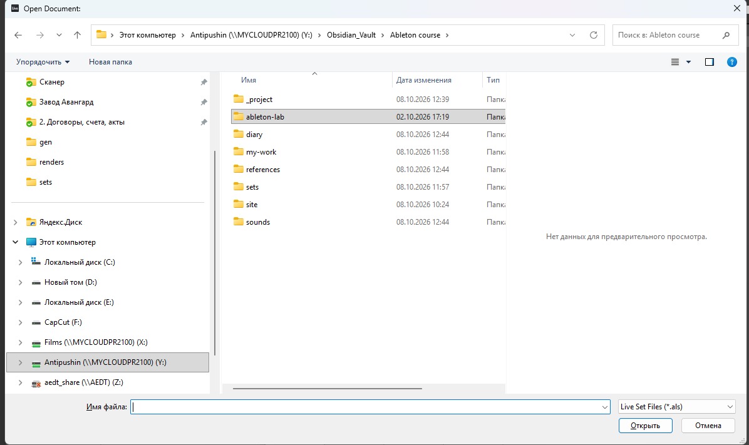The image size is (749, 445).
Task: Open filename history dropdown arrow
Action: point(605,407)
